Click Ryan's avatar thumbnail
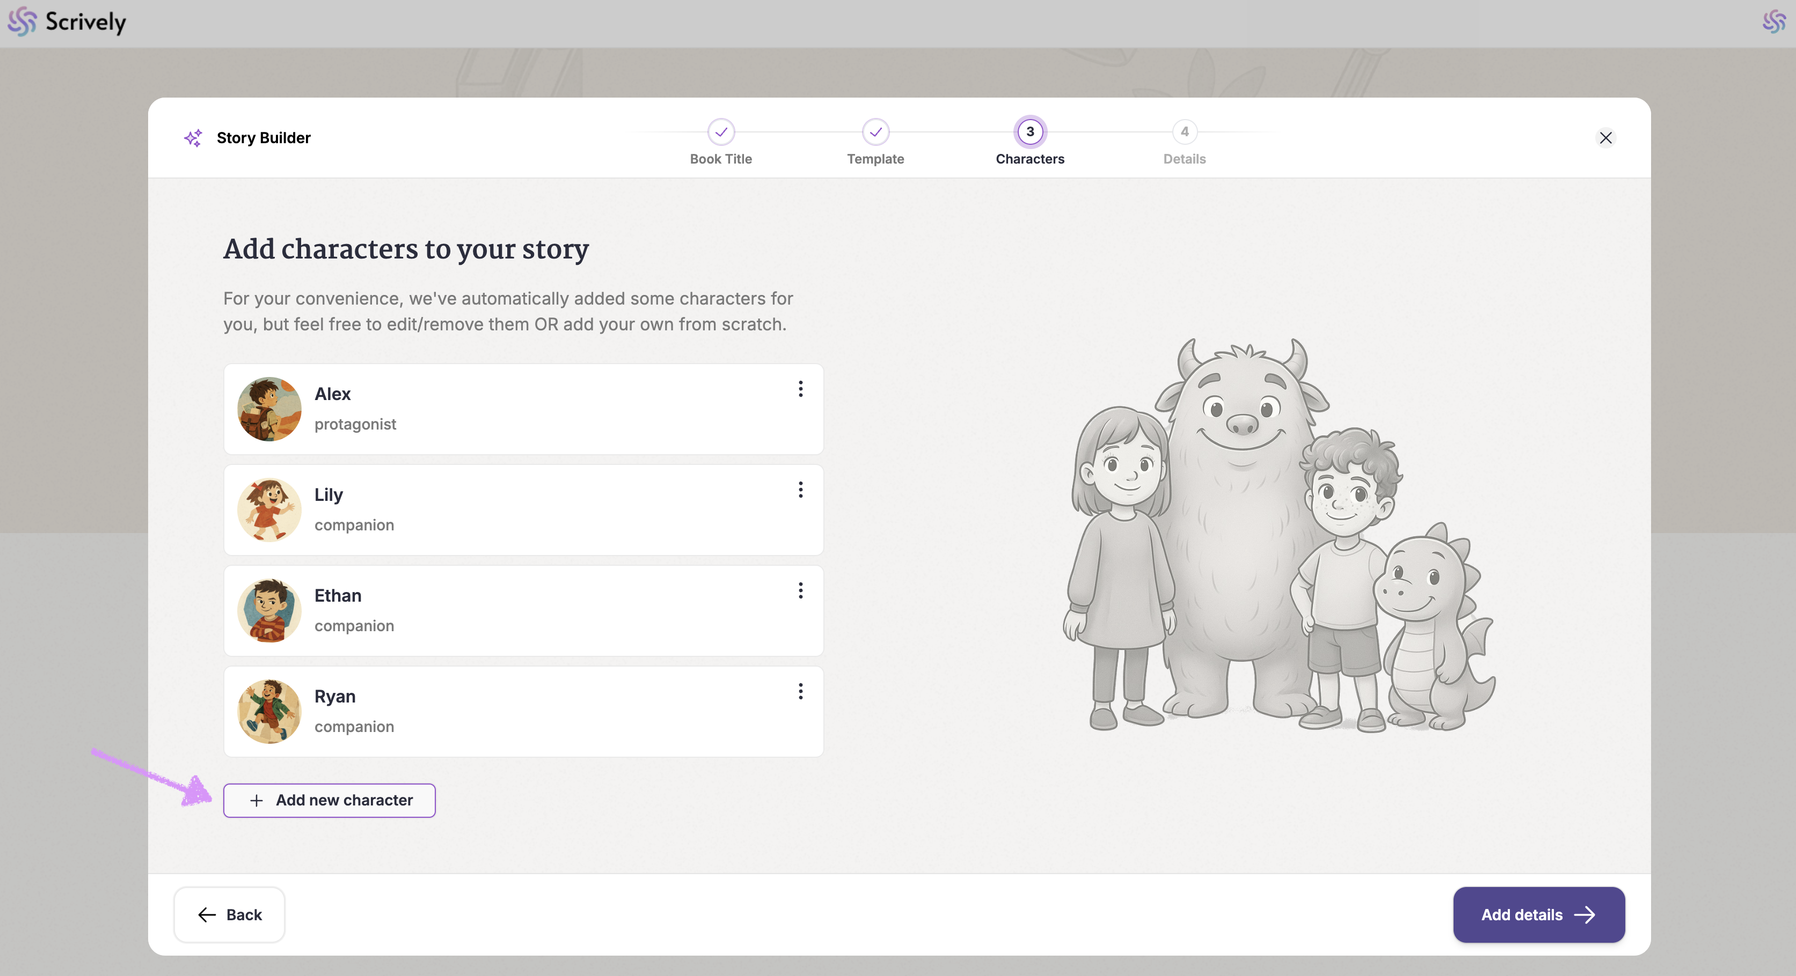1796x976 pixels. point(269,711)
